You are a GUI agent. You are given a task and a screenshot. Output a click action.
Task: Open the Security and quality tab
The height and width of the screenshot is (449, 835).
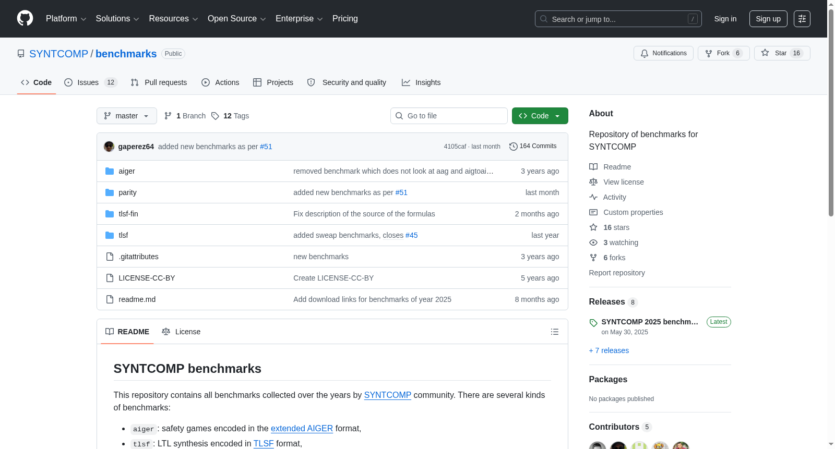click(x=347, y=82)
